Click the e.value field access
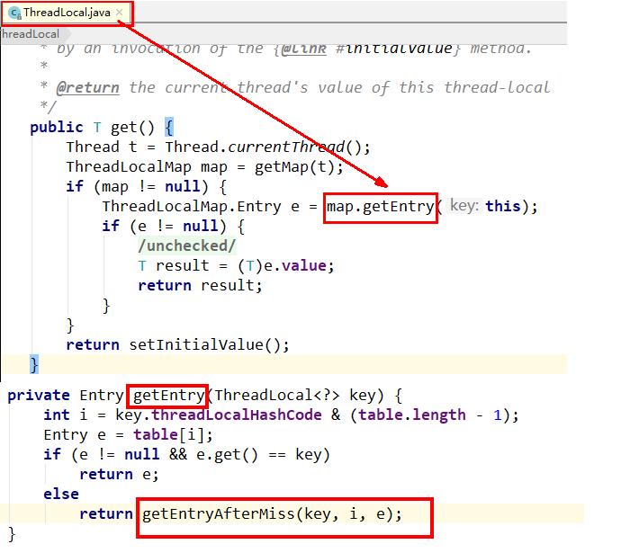The height and width of the screenshot is (553, 639). click(302, 265)
